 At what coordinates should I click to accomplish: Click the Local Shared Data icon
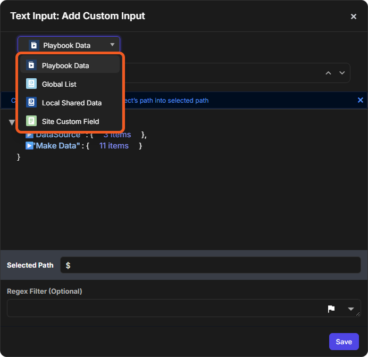point(31,102)
